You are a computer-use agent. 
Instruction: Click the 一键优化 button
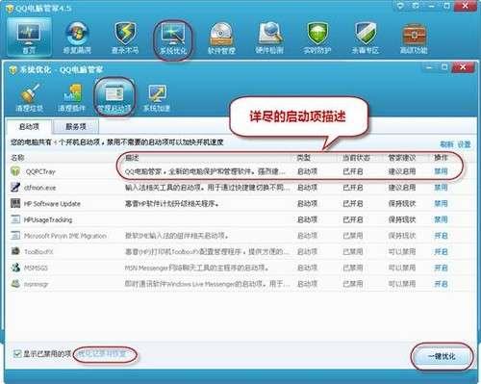(442, 356)
